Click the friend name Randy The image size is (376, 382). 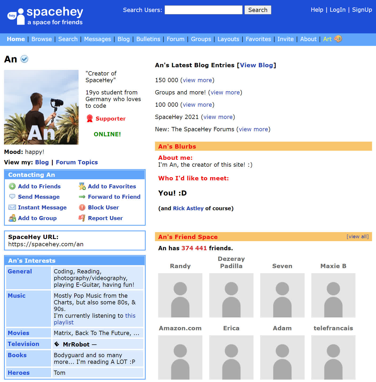(180, 266)
